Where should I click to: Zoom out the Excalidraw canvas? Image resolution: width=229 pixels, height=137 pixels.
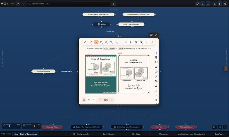point(100,100)
